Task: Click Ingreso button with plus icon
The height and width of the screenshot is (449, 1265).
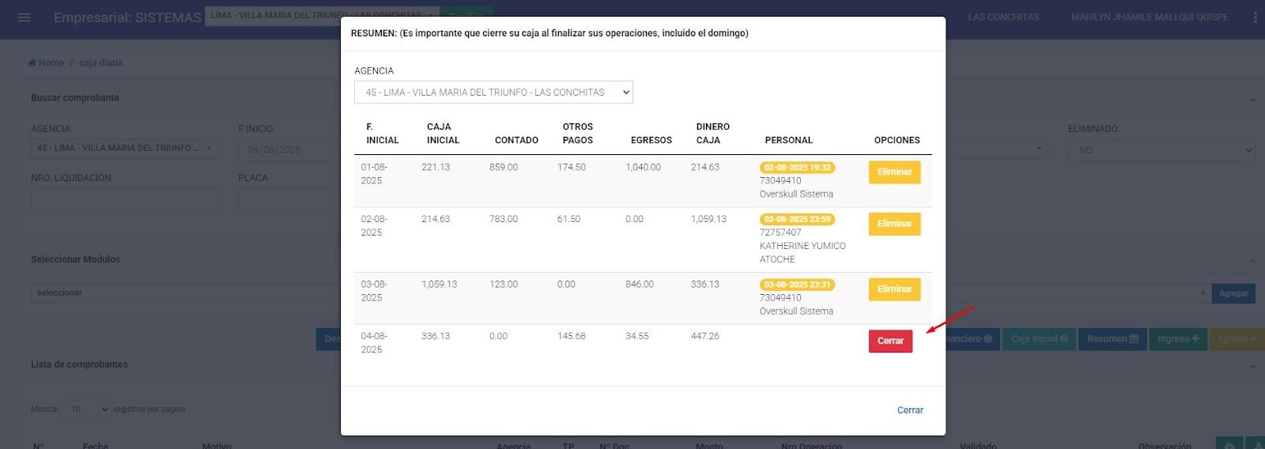Action: pos(1177,339)
